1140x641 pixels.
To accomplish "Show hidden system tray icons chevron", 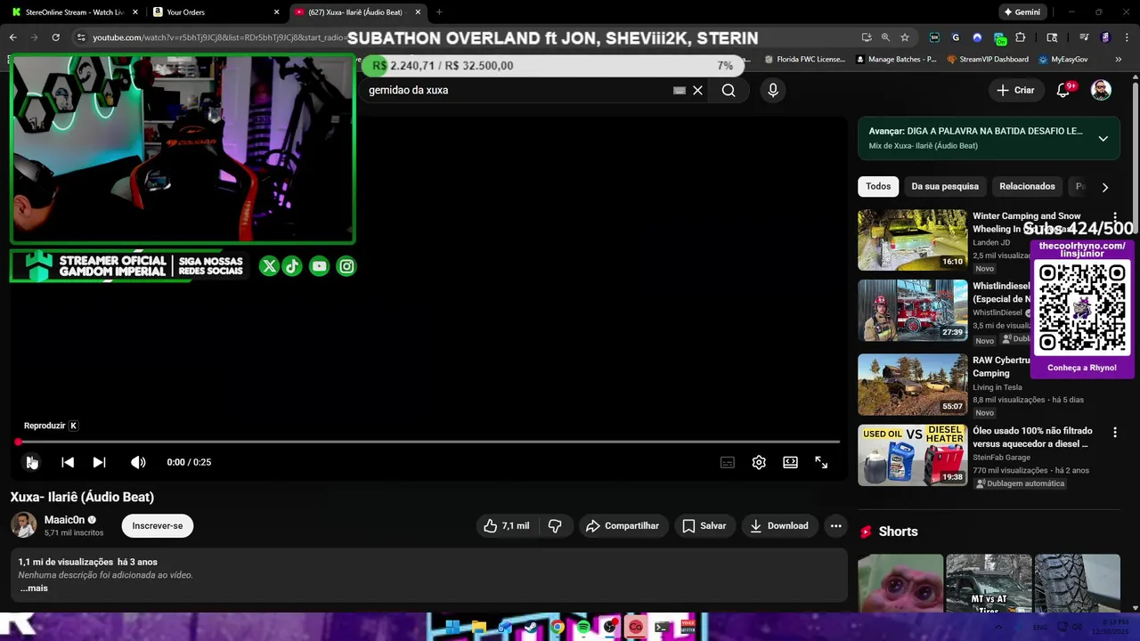I will point(997,628).
